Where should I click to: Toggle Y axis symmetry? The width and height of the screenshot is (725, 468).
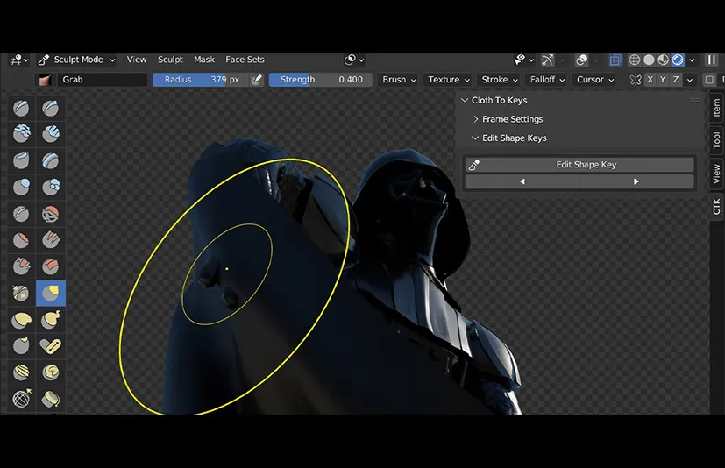pyautogui.click(x=663, y=80)
